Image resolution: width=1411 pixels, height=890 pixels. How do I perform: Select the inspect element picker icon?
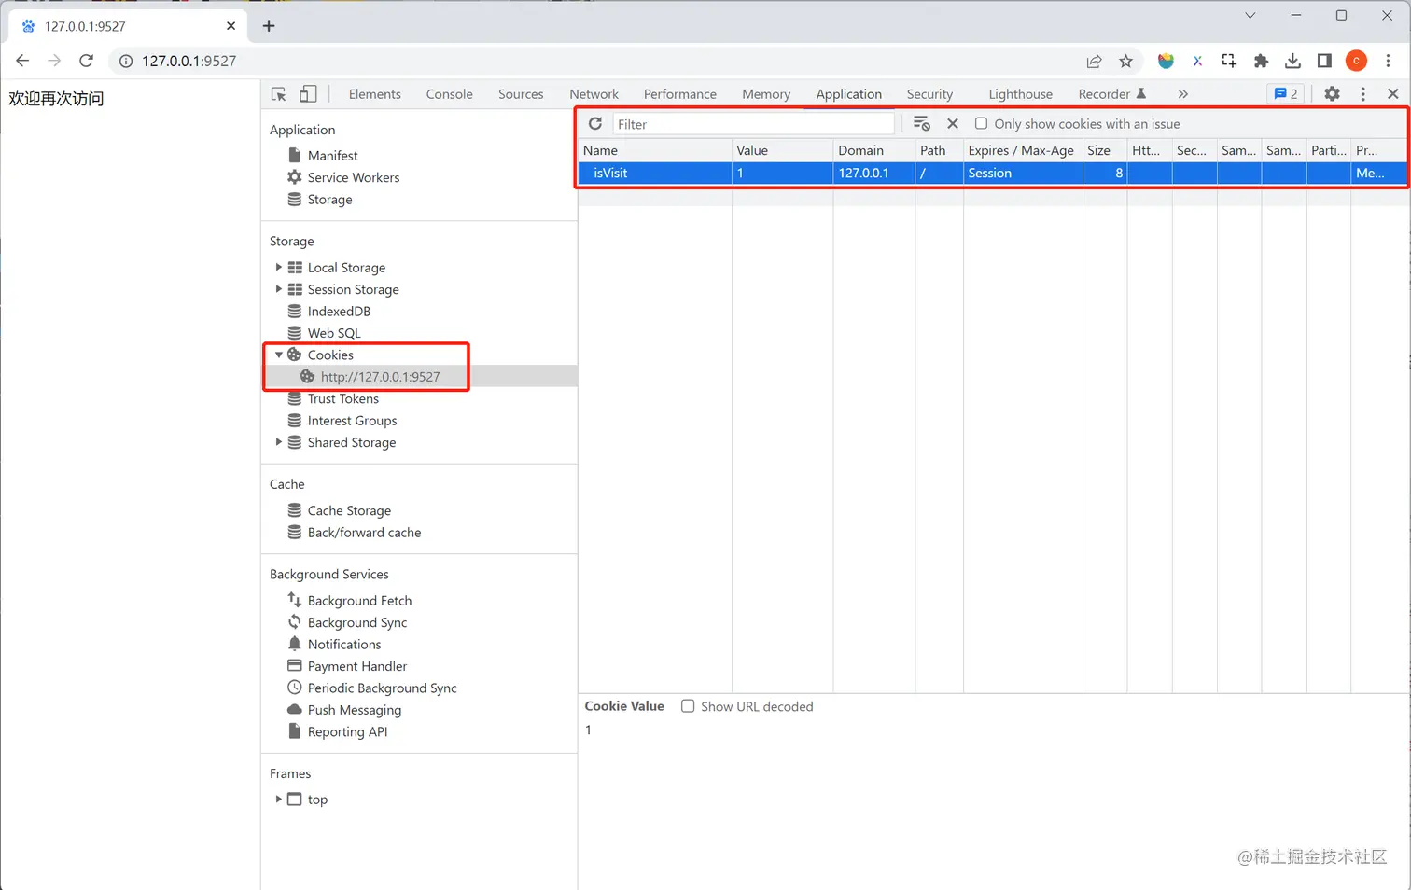pyautogui.click(x=278, y=94)
